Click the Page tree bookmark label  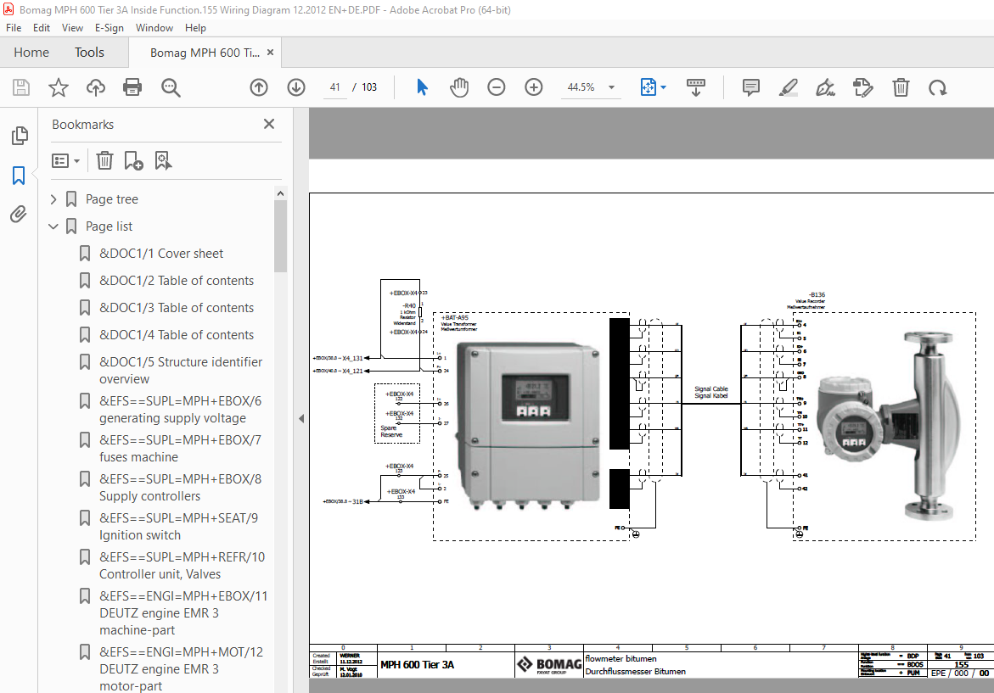pos(111,198)
